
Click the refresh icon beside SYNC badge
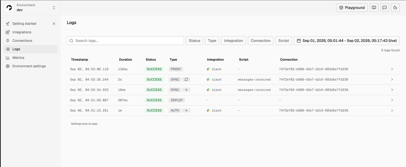[186, 80]
